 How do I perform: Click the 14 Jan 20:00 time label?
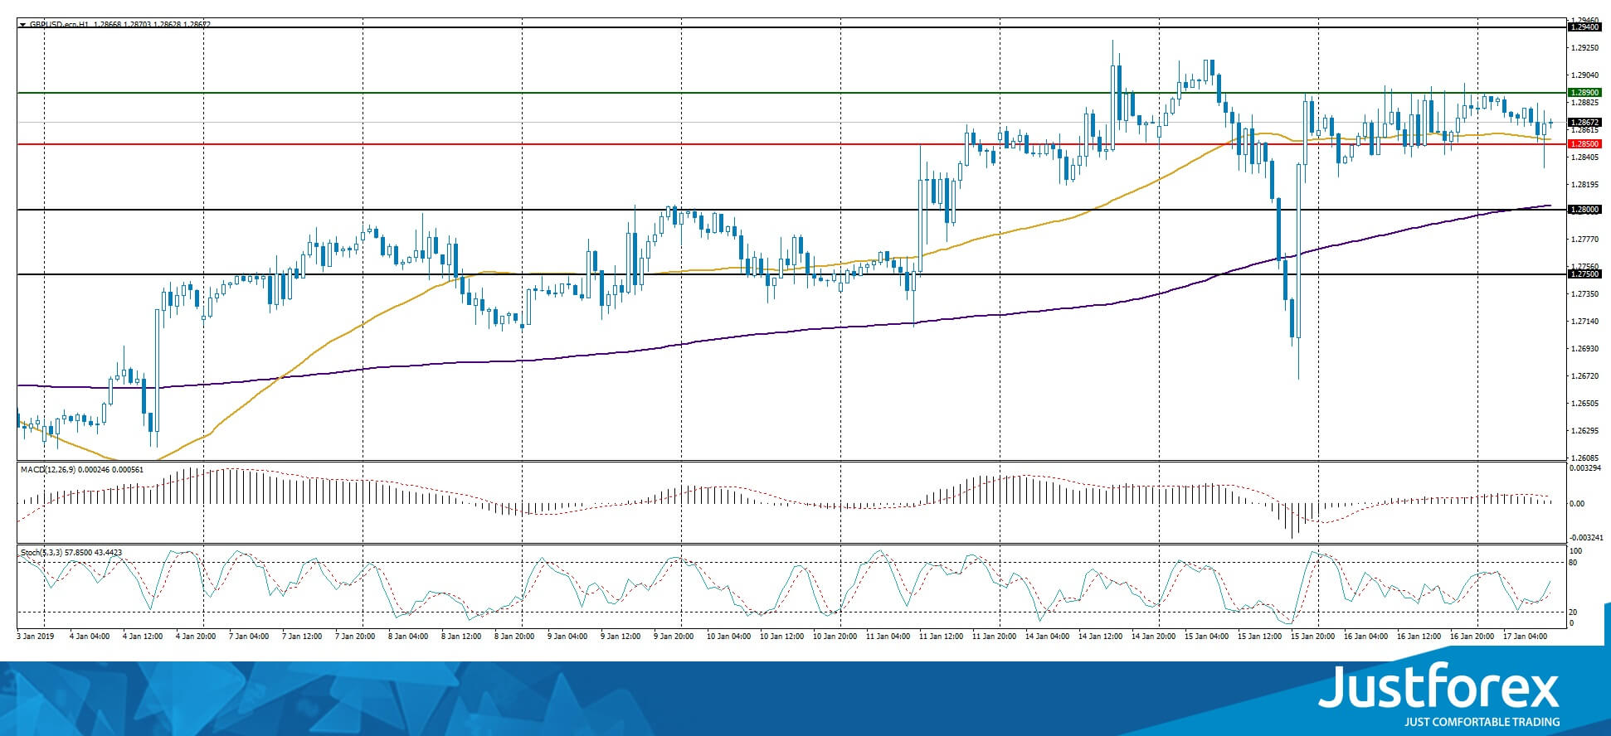pos(1153,637)
